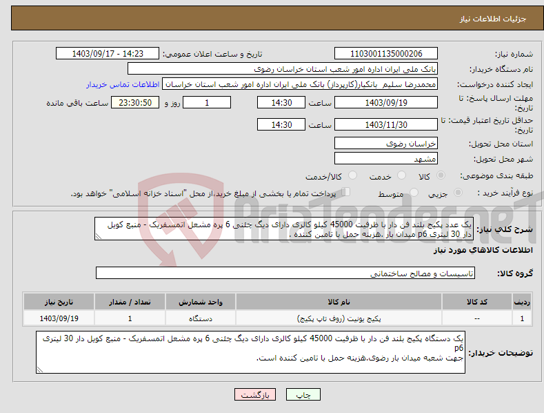
Task: Click the استان محل تحویل label
Action: [501, 144]
